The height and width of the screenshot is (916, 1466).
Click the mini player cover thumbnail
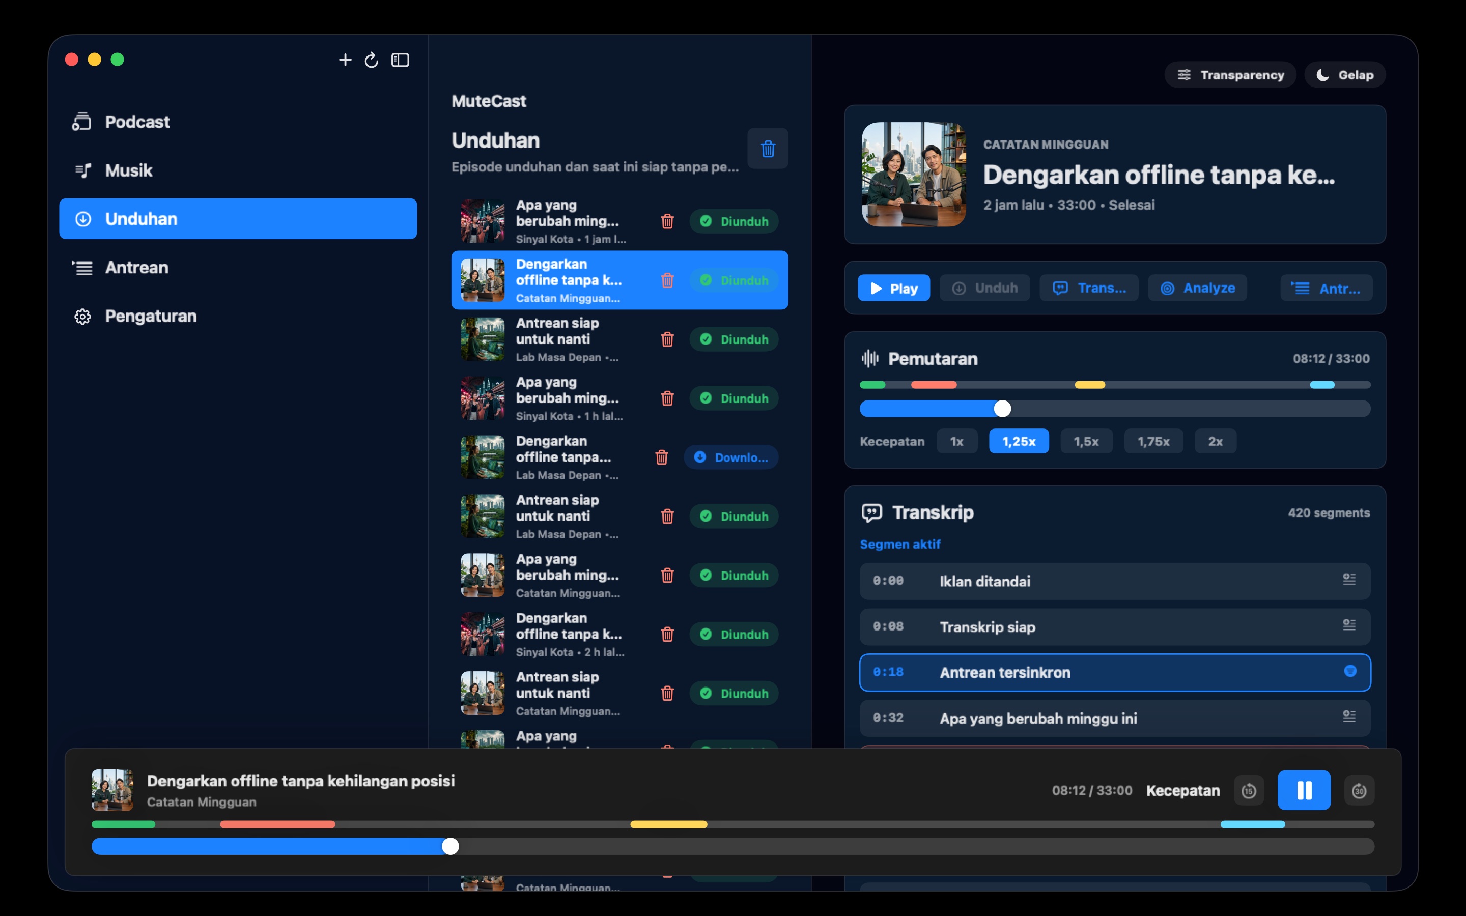click(112, 790)
